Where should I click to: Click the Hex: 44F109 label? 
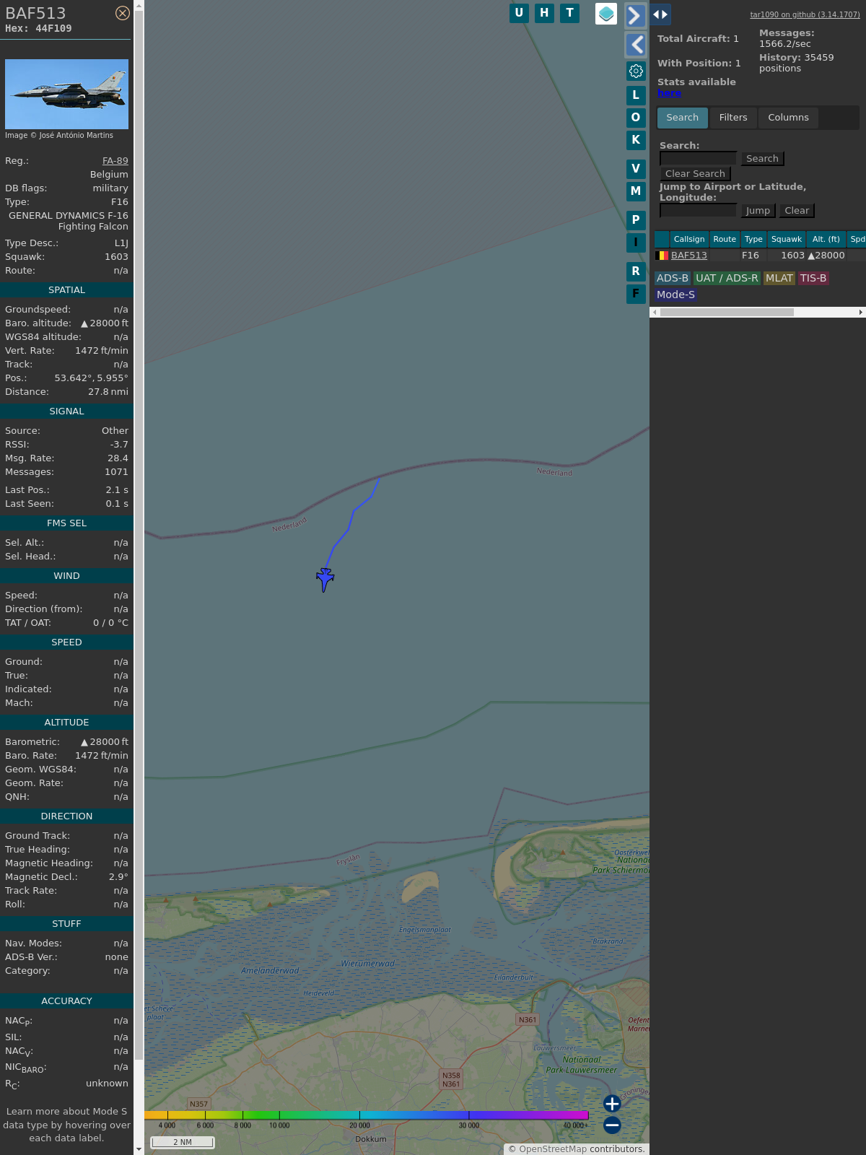coord(38,29)
